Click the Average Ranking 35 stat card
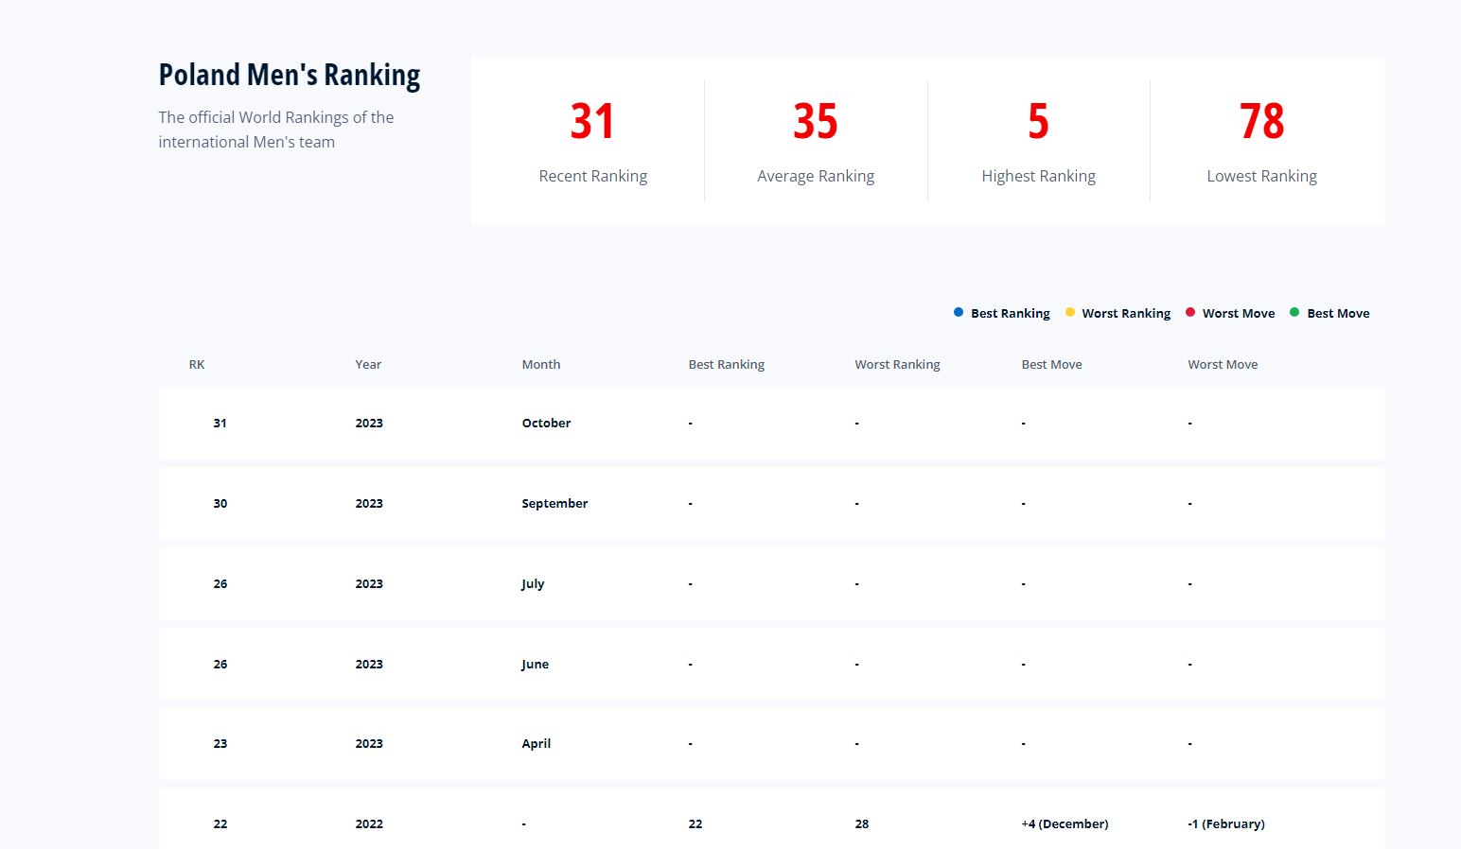This screenshot has height=849, width=1461. pyautogui.click(x=816, y=140)
